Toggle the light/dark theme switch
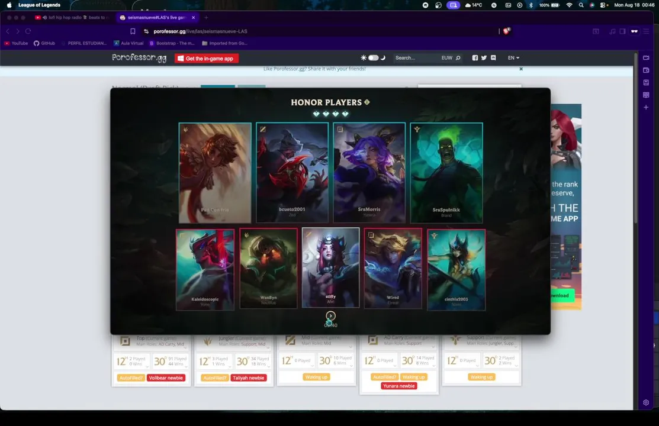This screenshot has height=426, width=659. (373, 57)
